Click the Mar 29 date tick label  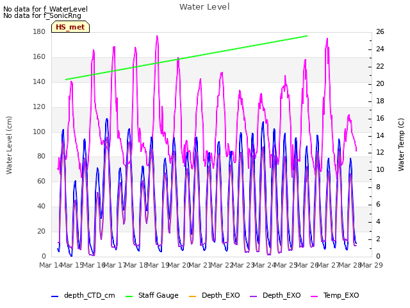pyautogui.click(x=372, y=265)
